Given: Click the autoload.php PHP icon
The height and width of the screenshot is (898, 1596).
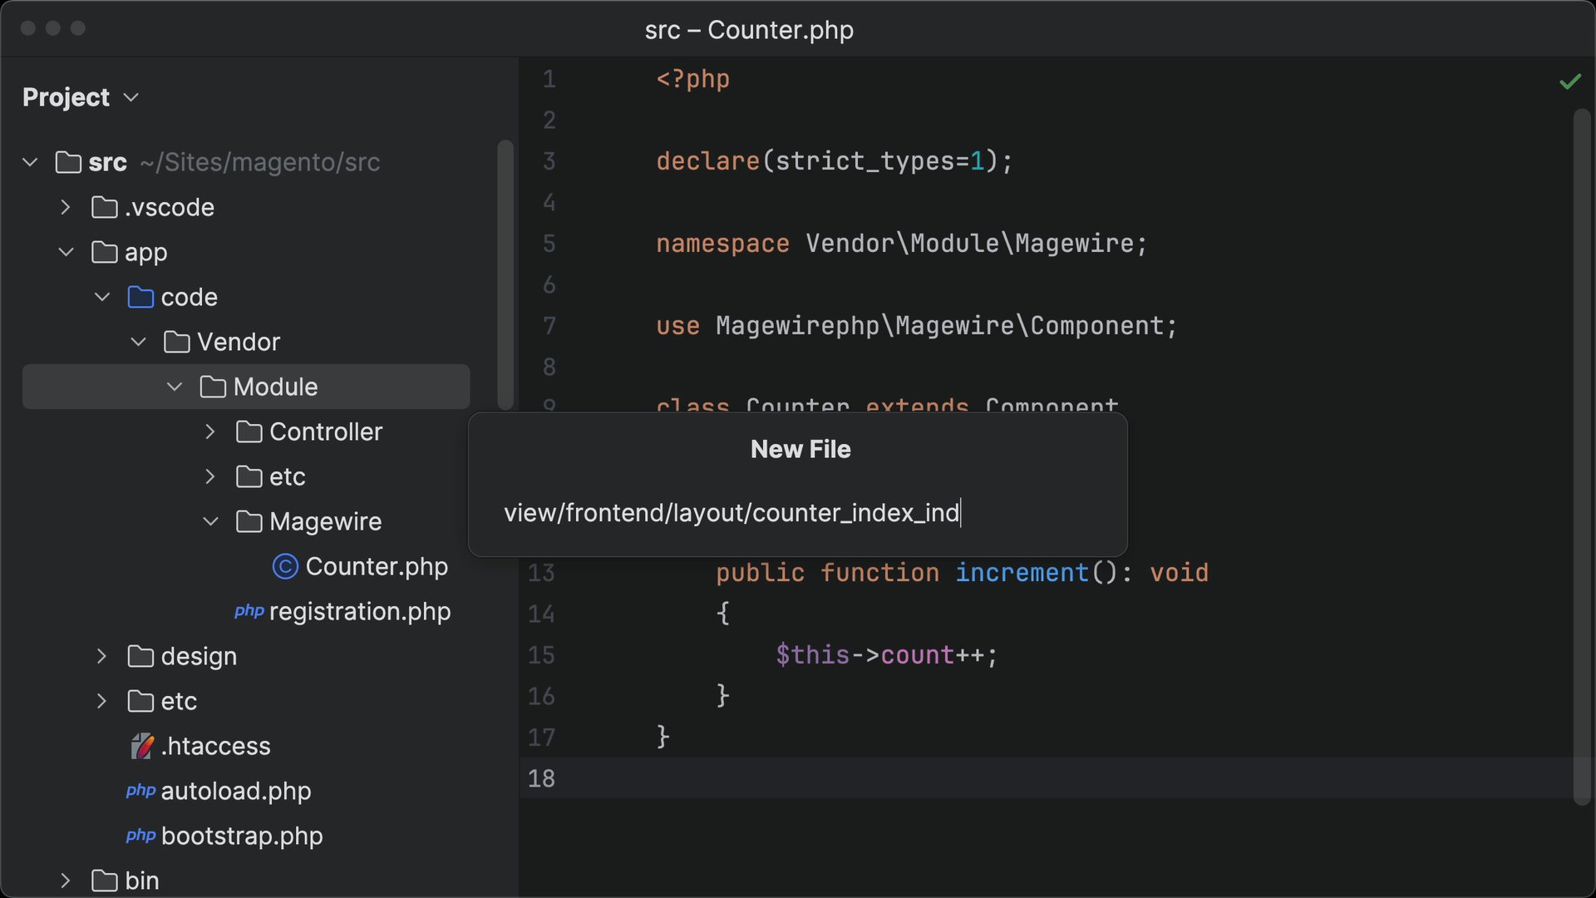Looking at the screenshot, I should [140, 791].
